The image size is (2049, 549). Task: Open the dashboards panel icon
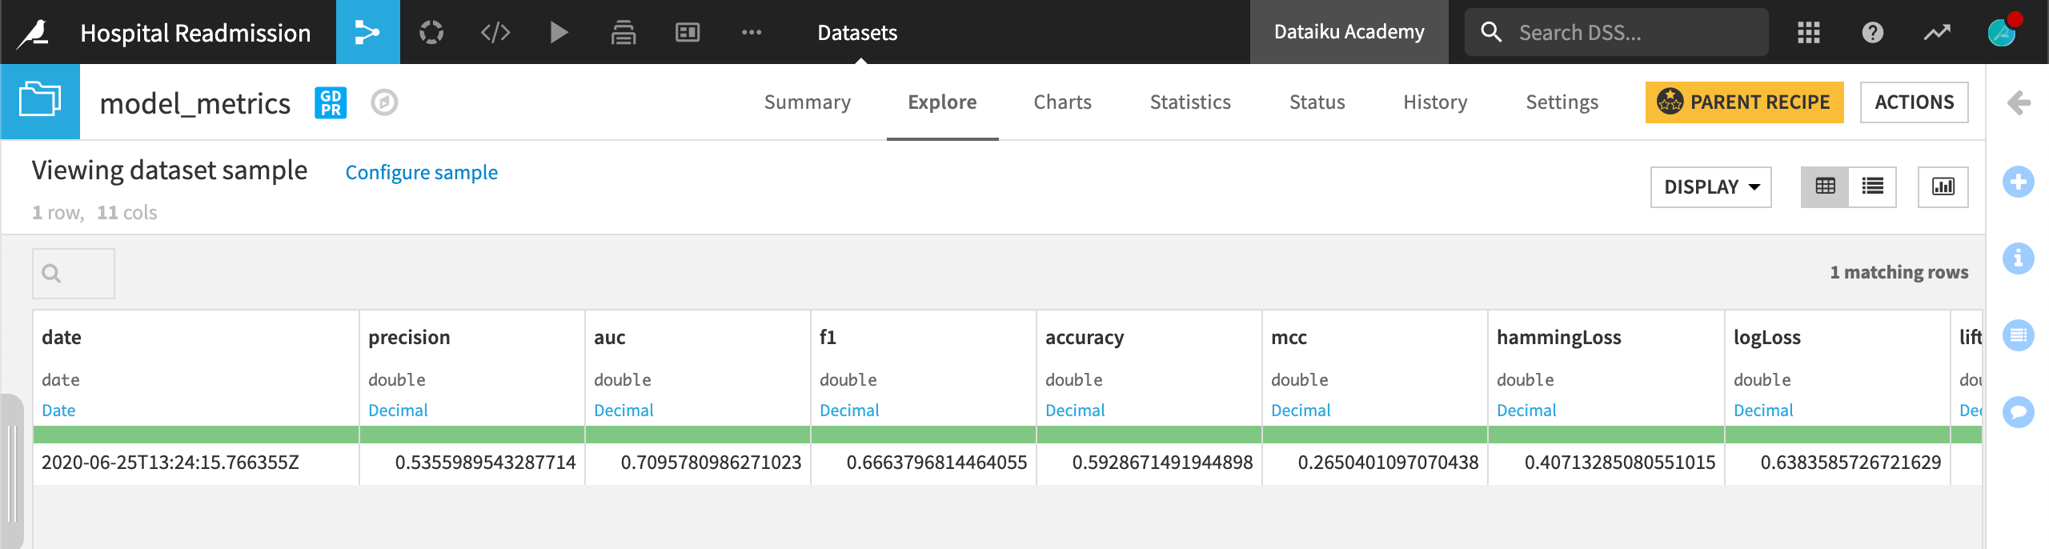[x=688, y=32]
